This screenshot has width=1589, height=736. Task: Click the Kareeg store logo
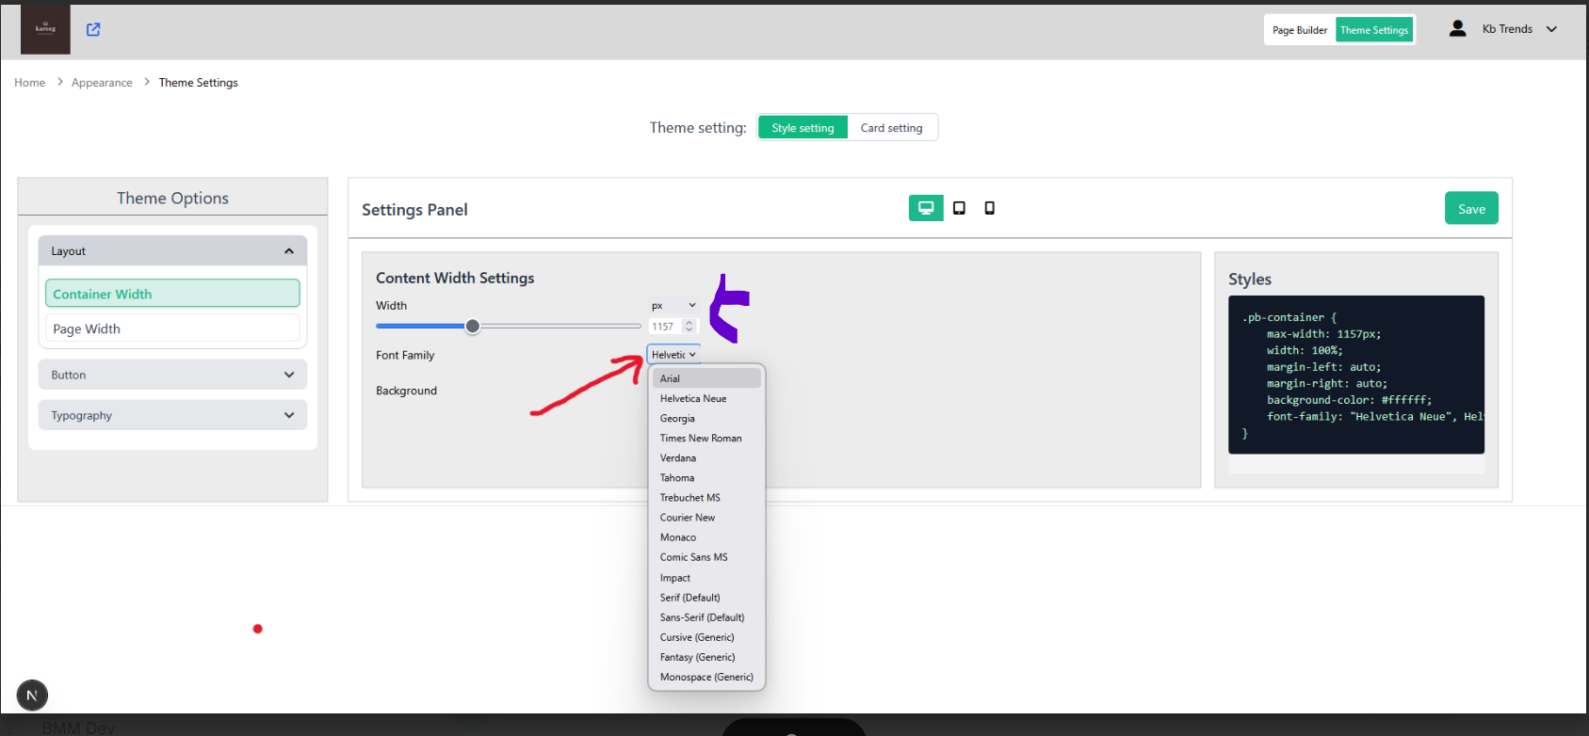pyautogui.click(x=45, y=29)
